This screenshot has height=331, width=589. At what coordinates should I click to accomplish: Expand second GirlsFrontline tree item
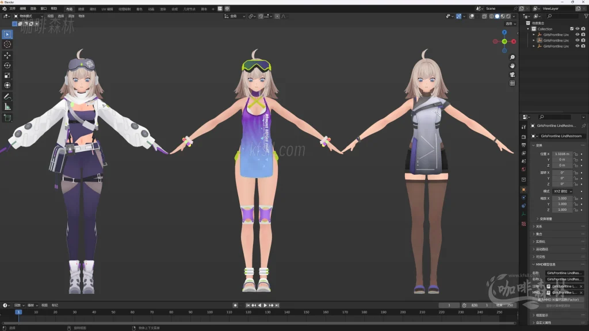point(534,40)
